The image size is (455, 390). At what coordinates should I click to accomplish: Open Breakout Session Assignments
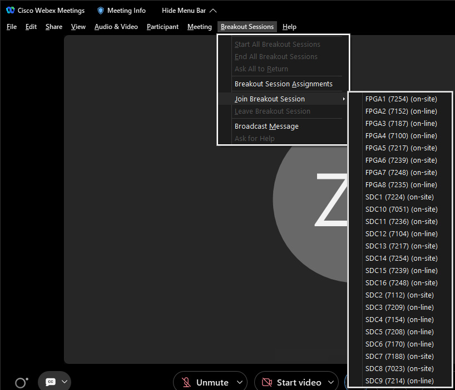(283, 84)
